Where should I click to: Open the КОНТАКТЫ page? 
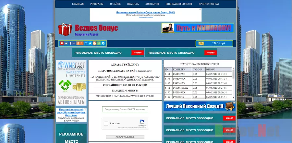point(152,4)
